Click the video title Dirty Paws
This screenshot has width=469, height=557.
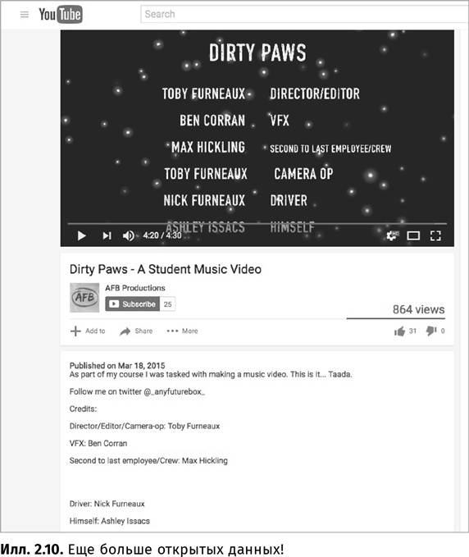(x=166, y=269)
